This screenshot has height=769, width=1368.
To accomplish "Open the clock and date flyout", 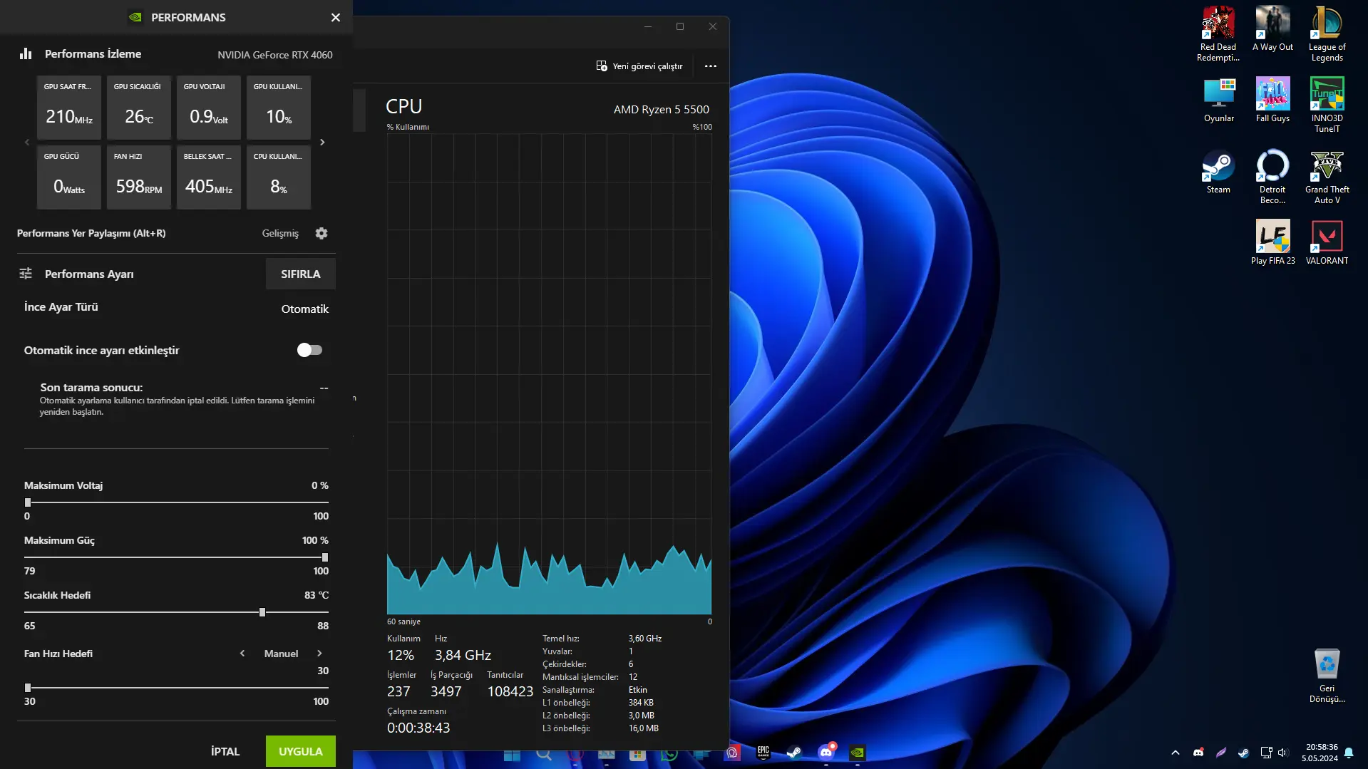I will pyautogui.click(x=1320, y=753).
